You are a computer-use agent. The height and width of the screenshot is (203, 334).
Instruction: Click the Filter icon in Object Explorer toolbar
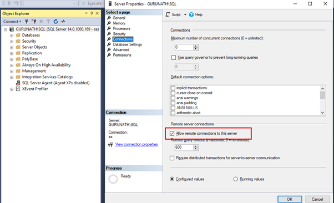48,21
